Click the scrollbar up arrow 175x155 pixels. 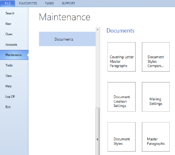pos(98,30)
